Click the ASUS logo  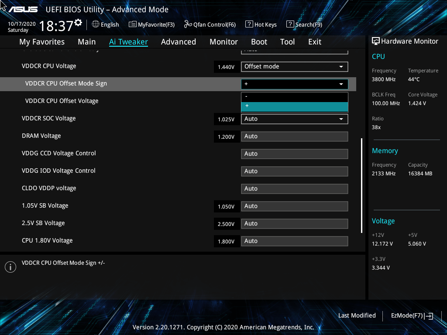(23, 10)
